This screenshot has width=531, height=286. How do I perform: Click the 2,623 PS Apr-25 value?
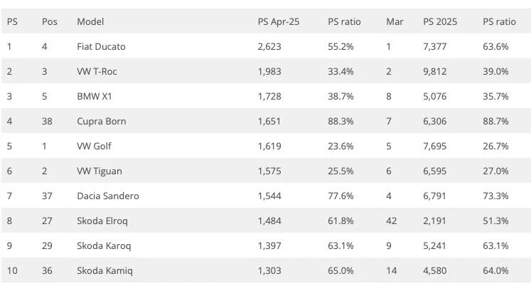point(269,46)
